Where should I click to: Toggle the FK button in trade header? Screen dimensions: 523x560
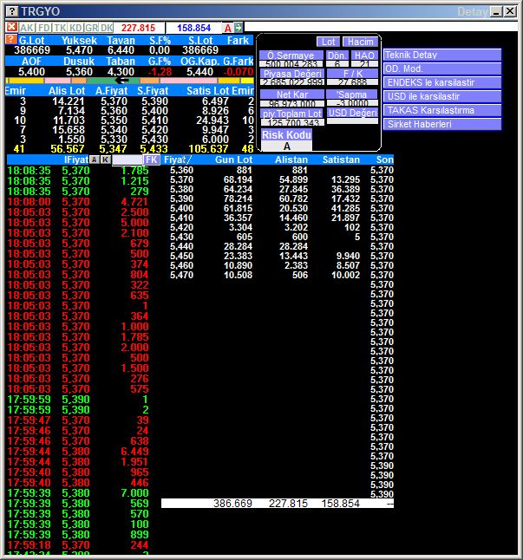152,160
